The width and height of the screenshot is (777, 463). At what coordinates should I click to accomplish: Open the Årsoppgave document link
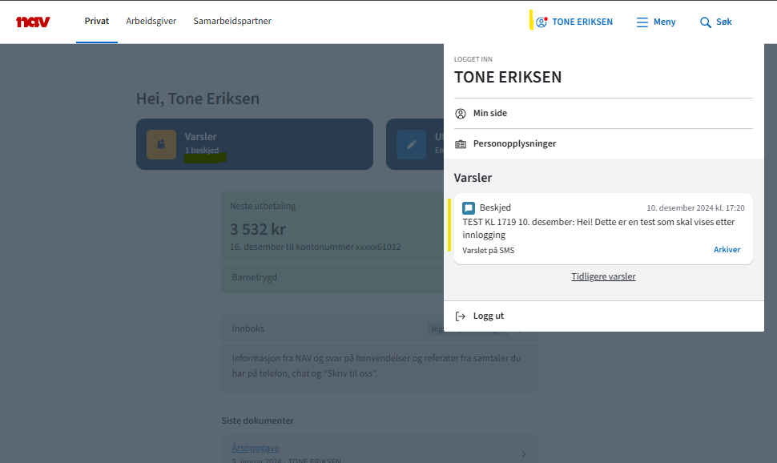pos(256,448)
